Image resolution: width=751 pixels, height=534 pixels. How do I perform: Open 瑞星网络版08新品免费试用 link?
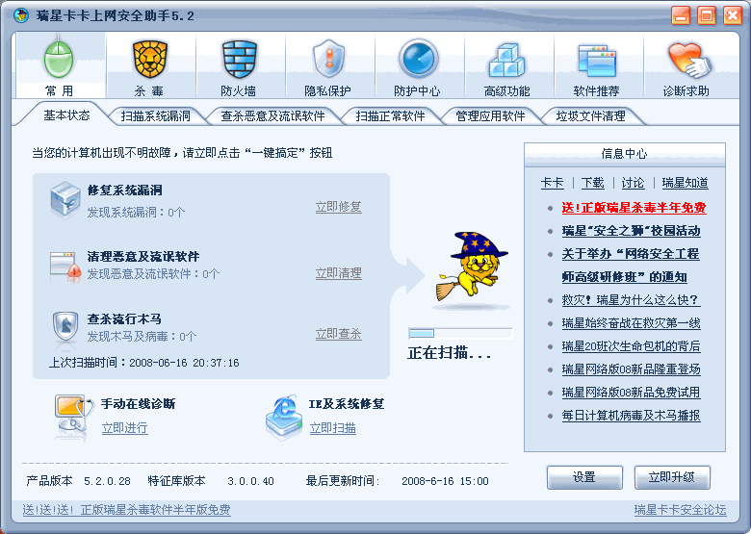[631, 393]
